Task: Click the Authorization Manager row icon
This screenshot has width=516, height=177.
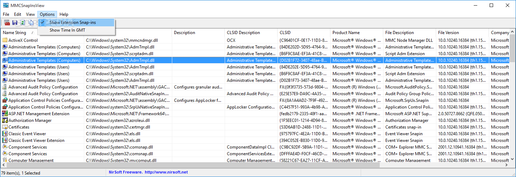Action: (x=5, y=120)
